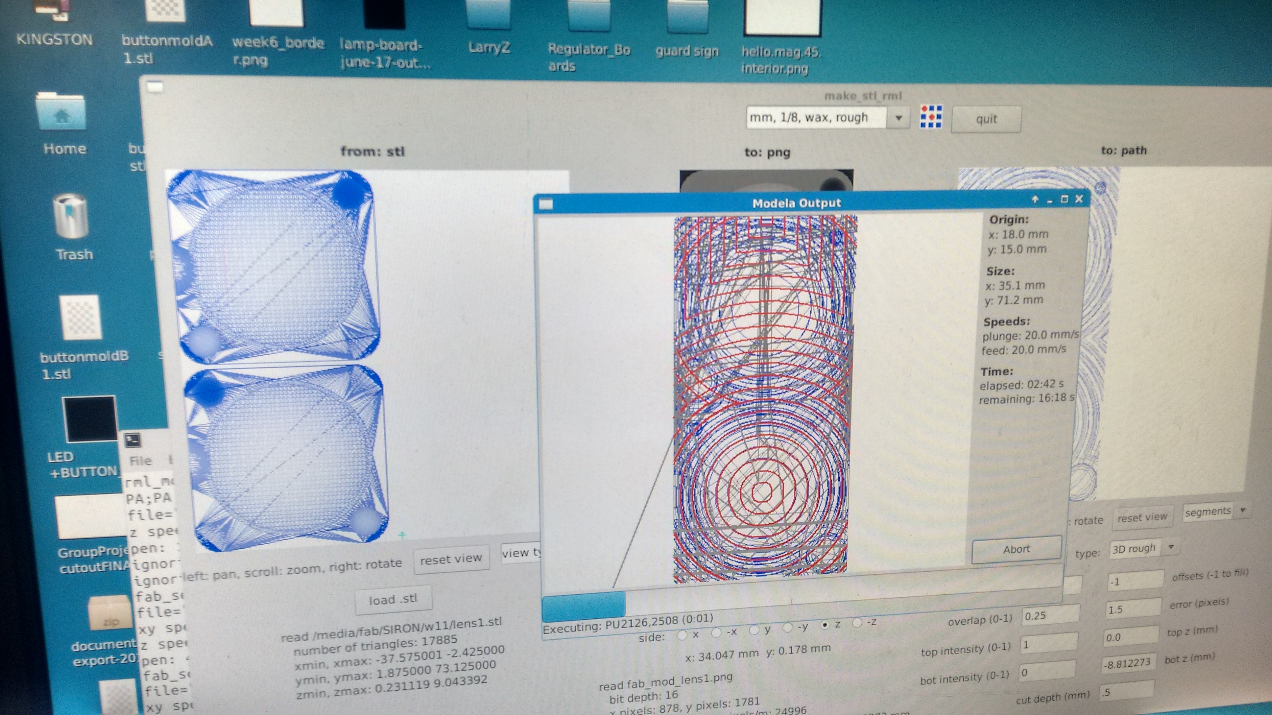Select the y side radio button

pos(754,630)
